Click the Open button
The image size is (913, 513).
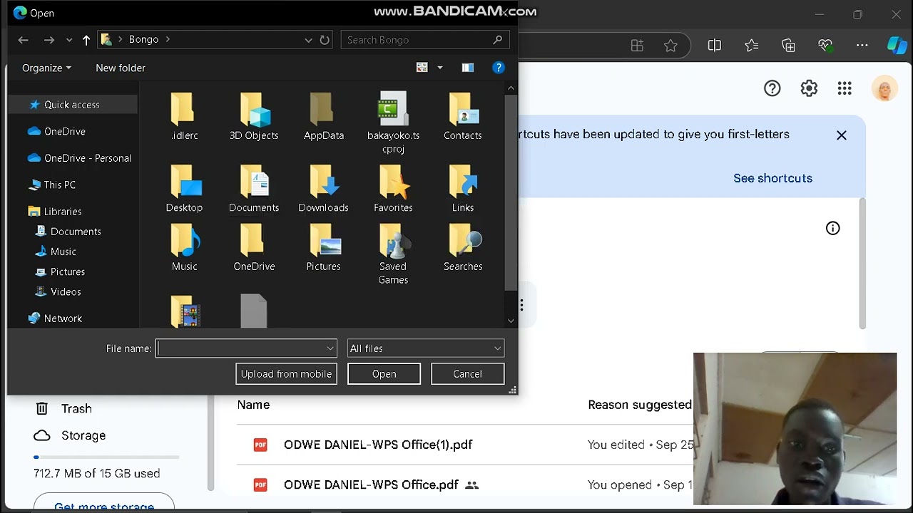[x=384, y=373]
